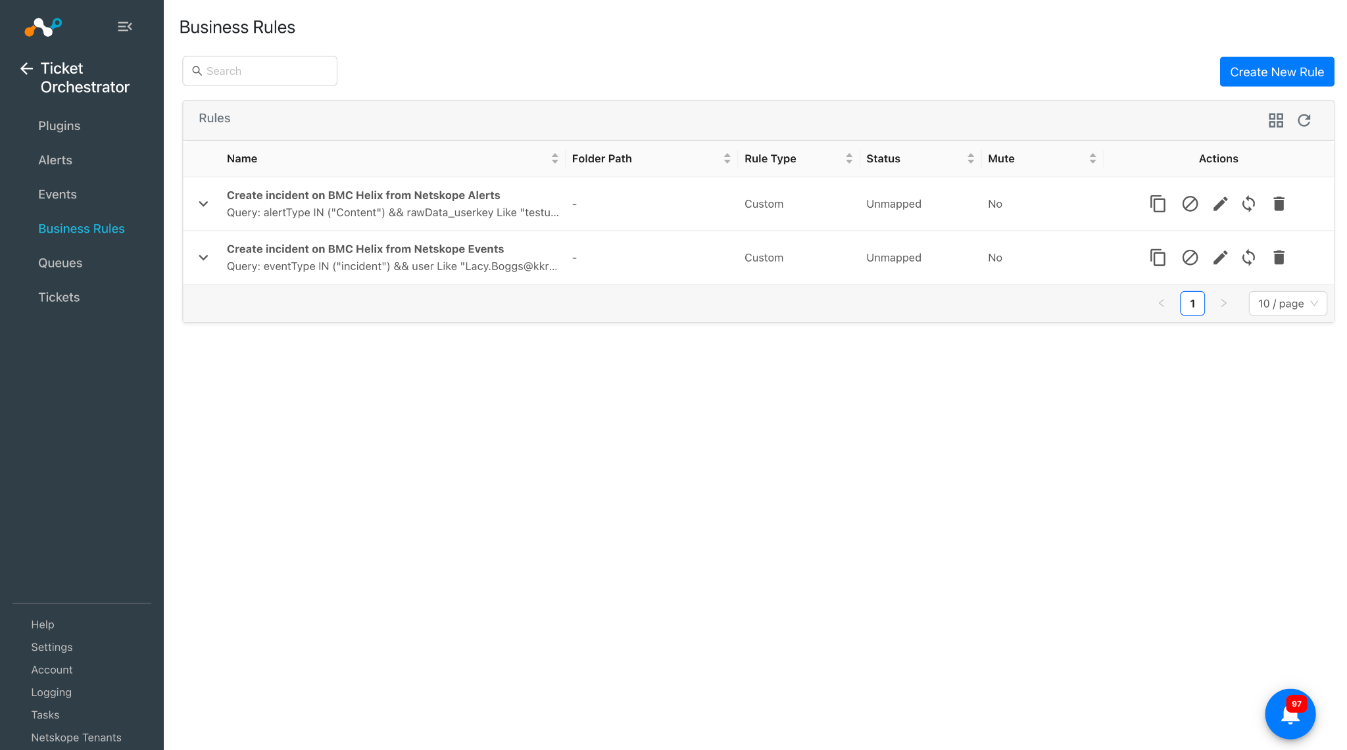The image size is (1347, 750).
Task: Refresh the Rules table
Action: tap(1304, 120)
